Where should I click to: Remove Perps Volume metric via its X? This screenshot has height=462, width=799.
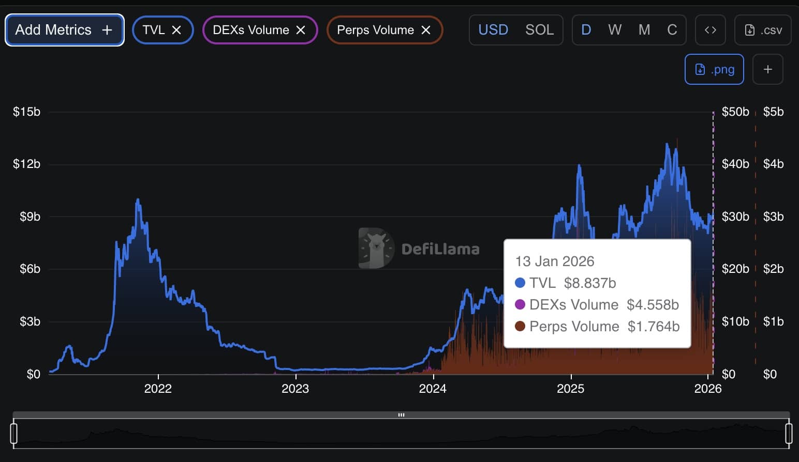426,30
